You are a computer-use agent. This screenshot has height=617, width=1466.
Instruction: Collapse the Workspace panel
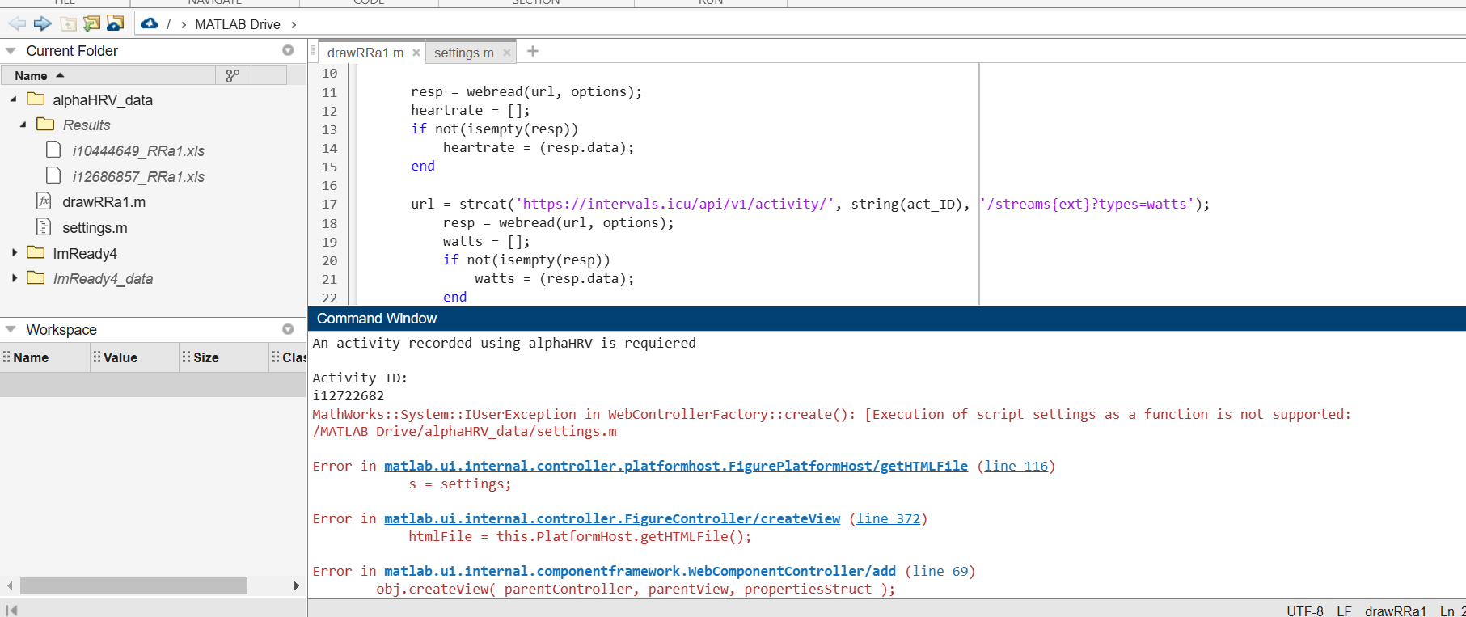tap(11, 329)
